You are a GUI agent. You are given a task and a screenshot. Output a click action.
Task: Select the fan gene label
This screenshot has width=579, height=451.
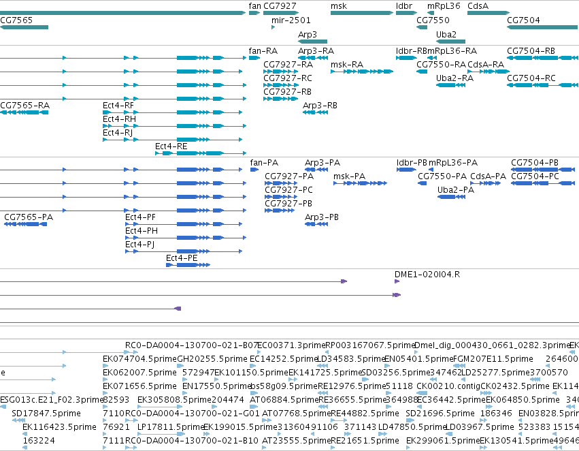[x=254, y=6]
